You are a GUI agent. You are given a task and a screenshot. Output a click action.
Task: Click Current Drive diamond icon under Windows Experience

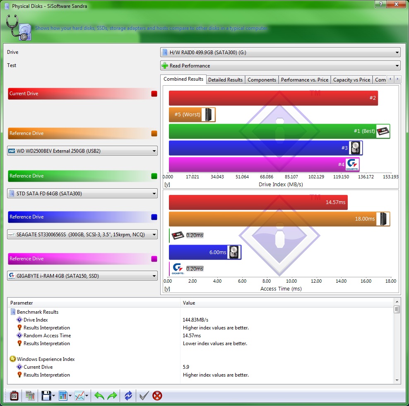pyautogui.click(x=19, y=367)
